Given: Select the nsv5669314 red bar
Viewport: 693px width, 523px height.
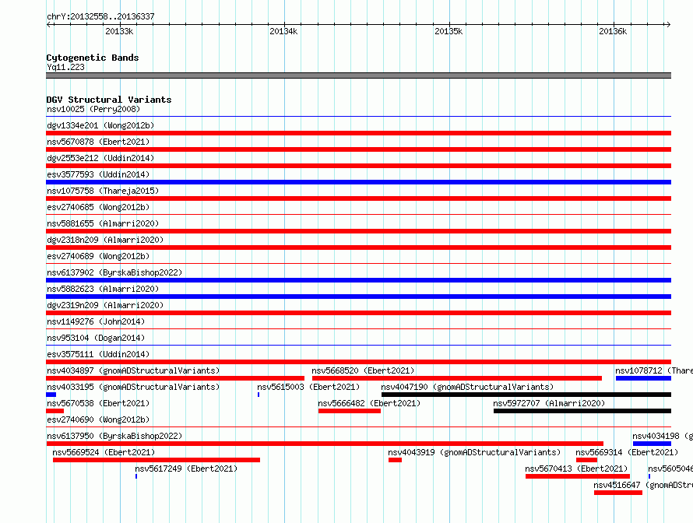Looking at the screenshot, I should click(586, 460).
